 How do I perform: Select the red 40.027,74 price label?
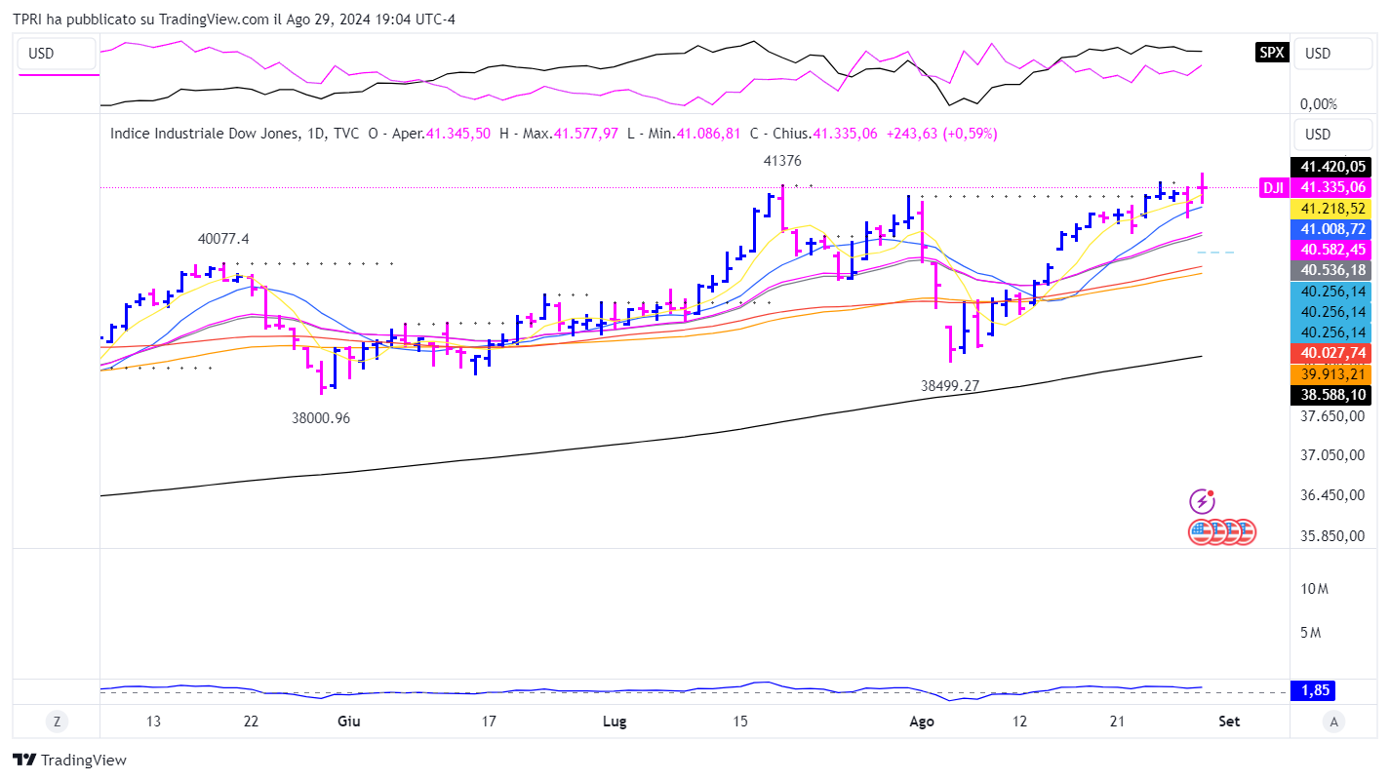pyautogui.click(x=1330, y=352)
